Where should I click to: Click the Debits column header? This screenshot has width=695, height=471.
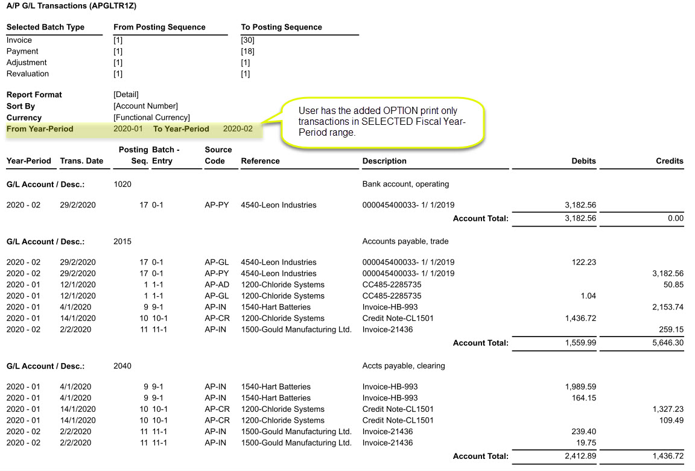coord(583,161)
